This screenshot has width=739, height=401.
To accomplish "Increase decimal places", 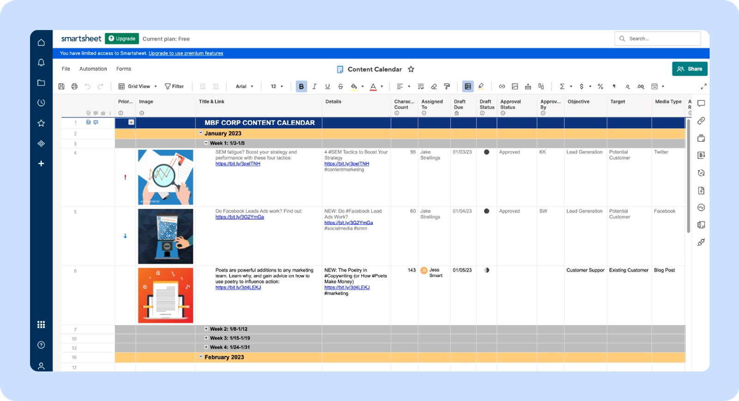I will [x=641, y=86].
